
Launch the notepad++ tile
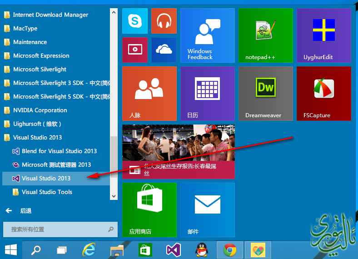[266, 35]
